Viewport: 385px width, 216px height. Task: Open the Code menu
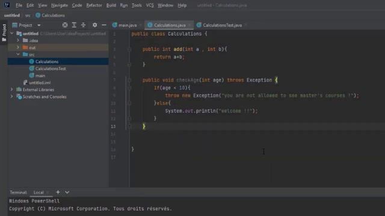pyautogui.click(x=77, y=5)
